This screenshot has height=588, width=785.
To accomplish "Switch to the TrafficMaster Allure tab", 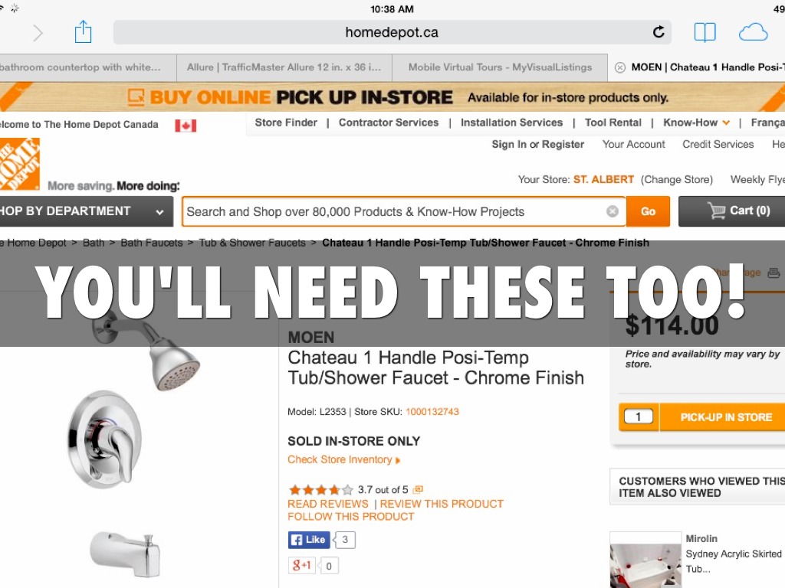I will pos(284,67).
